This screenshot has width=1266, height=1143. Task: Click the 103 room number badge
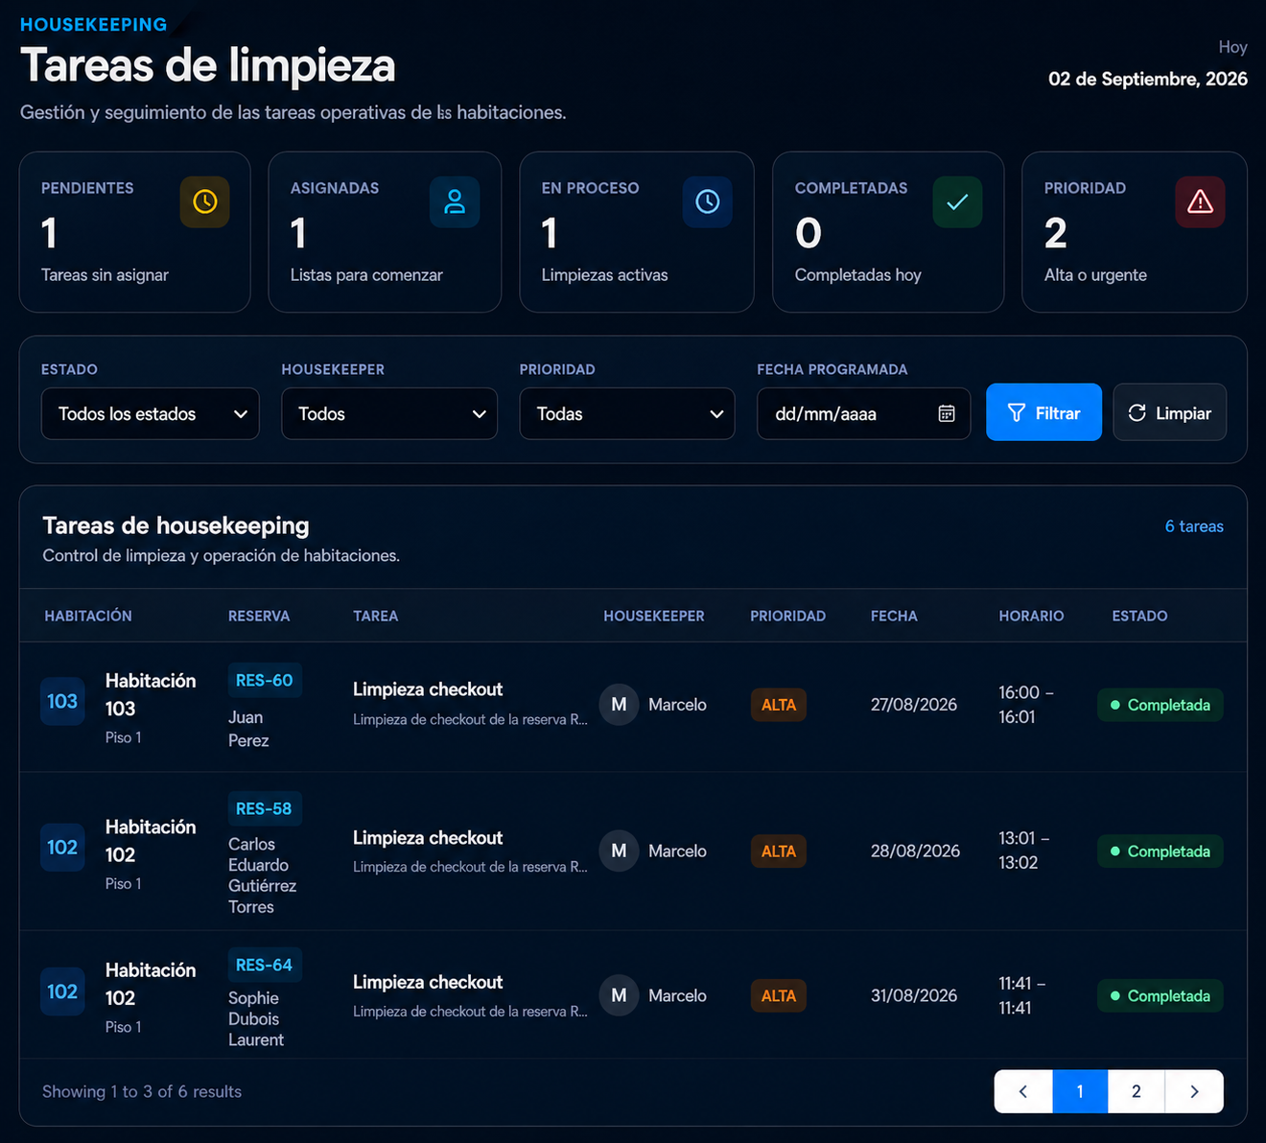tap(62, 701)
